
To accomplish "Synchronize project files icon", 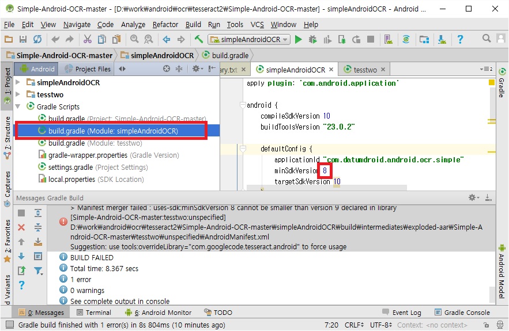I will (37, 40).
